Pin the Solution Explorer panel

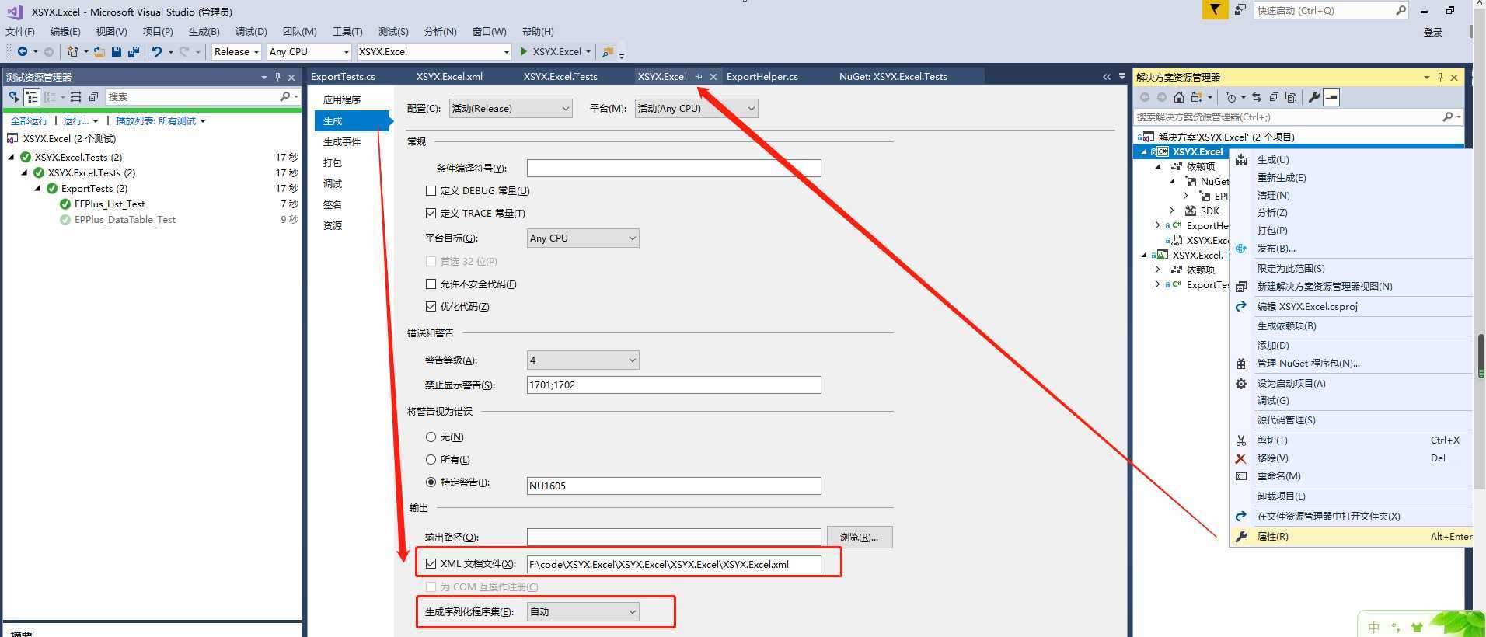click(1440, 77)
